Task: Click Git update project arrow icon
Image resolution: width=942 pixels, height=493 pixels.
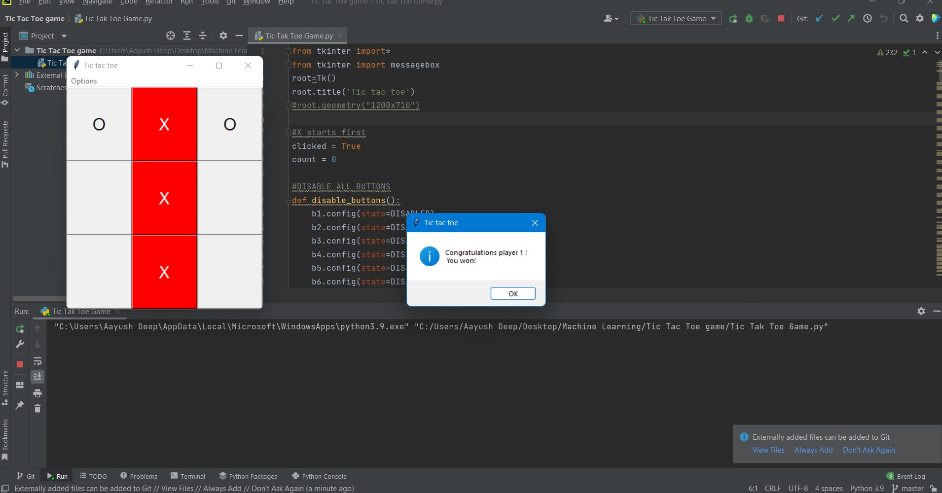Action: click(819, 19)
